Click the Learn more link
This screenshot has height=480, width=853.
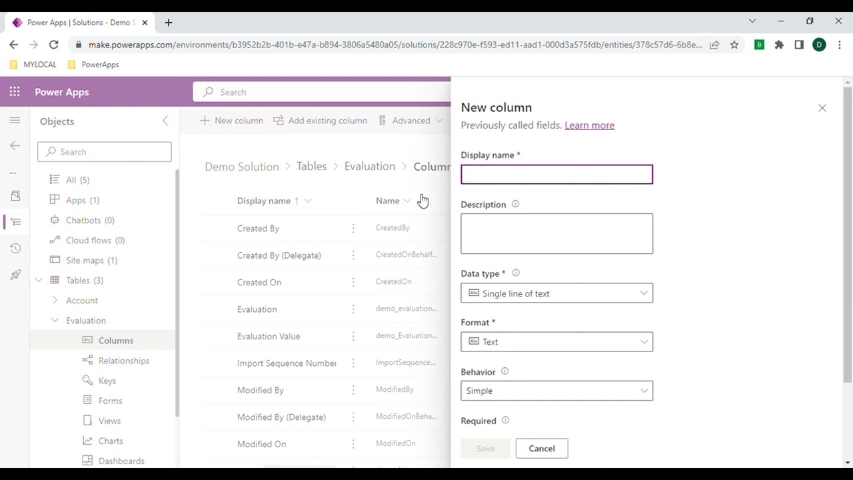pyautogui.click(x=589, y=125)
